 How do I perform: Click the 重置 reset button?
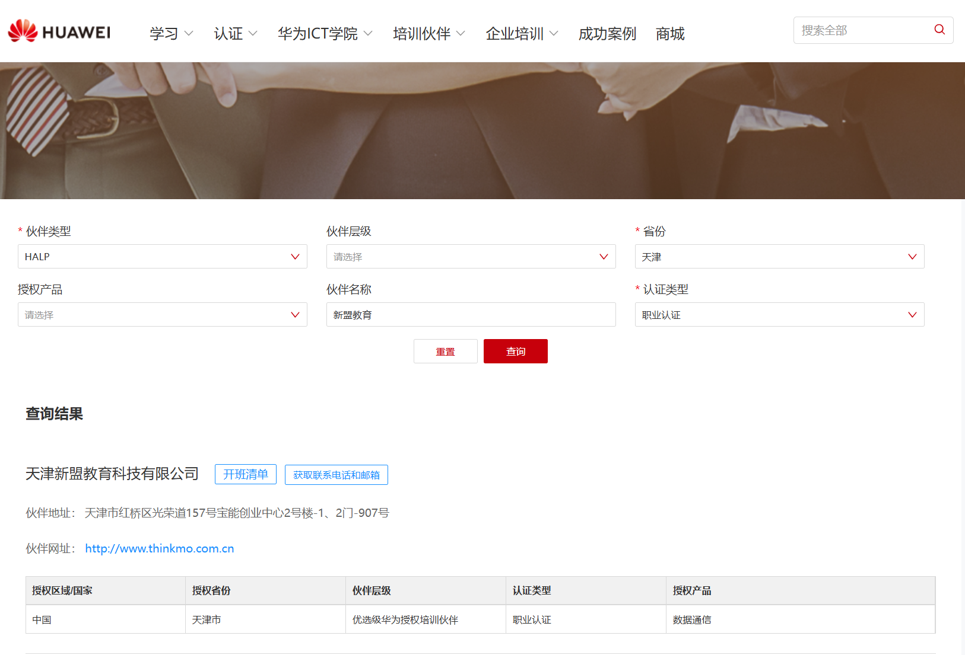tap(446, 352)
